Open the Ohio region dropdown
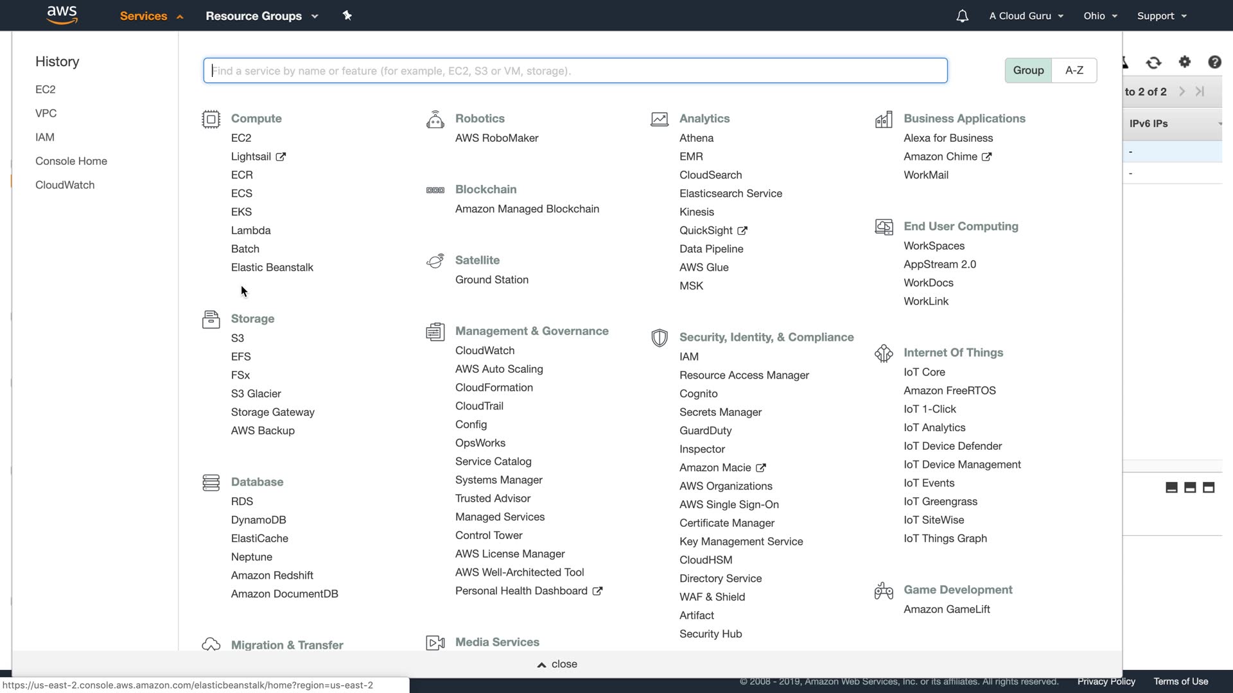This screenshot has height=693, width=1233. (1100, 16)
